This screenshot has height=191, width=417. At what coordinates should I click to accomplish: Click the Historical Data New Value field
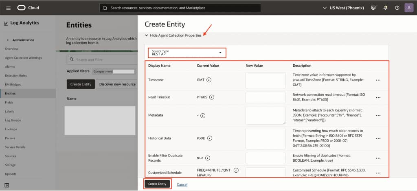coord(266,138)
